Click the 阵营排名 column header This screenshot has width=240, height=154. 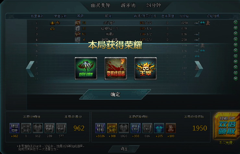(x=37, y=16)
